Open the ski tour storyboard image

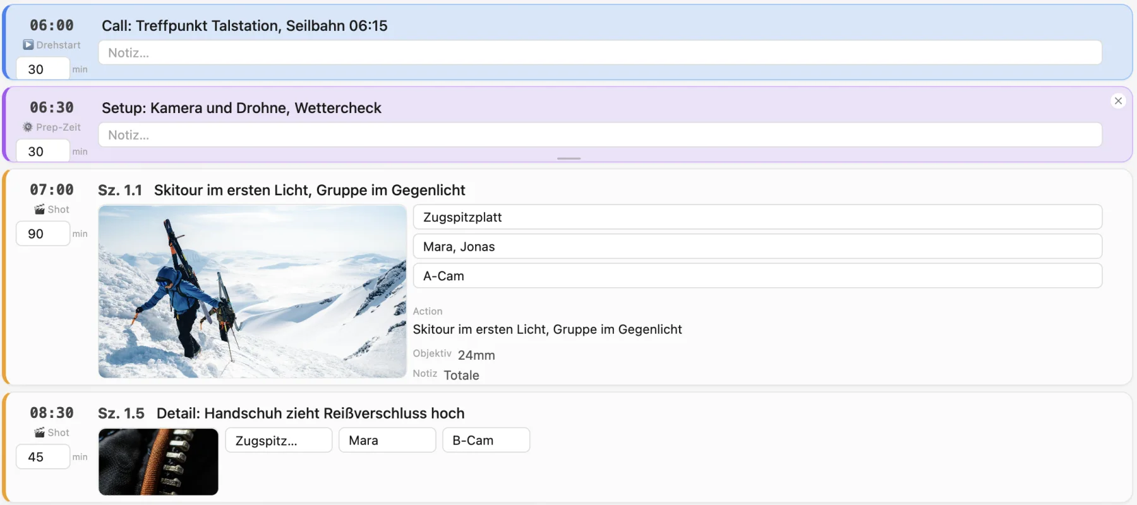click(252, 292)
